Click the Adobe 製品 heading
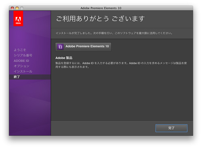202x148 pixels. coord(64,58)
